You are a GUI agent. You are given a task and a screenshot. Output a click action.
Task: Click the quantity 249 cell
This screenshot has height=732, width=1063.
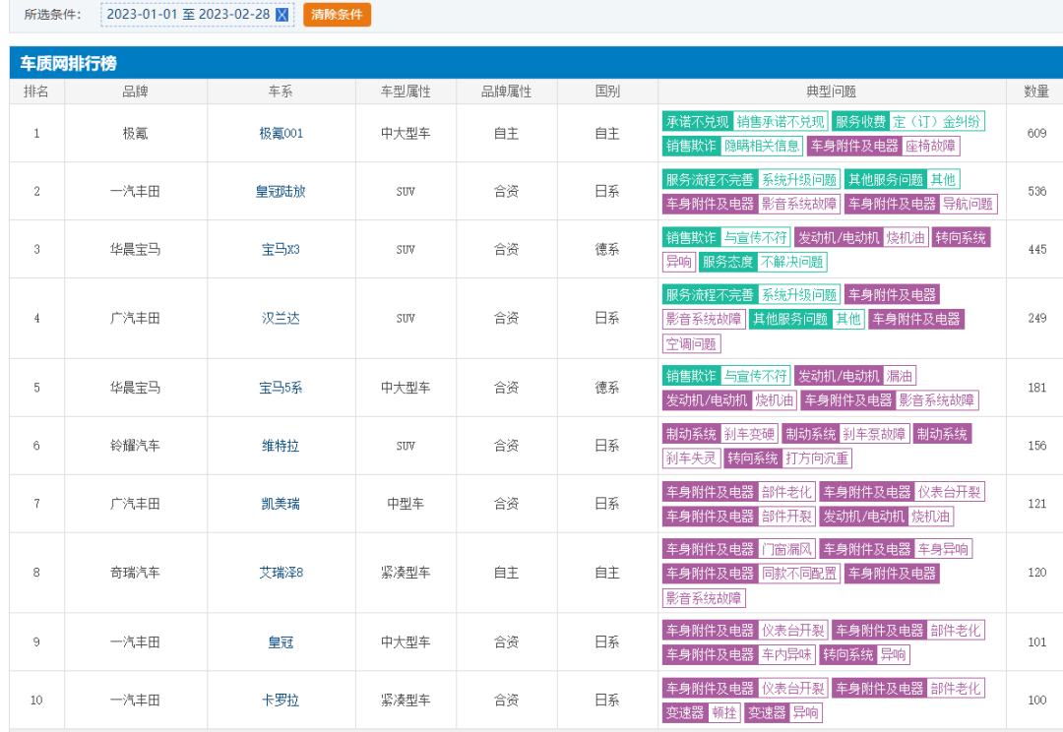coord(1036,318)
